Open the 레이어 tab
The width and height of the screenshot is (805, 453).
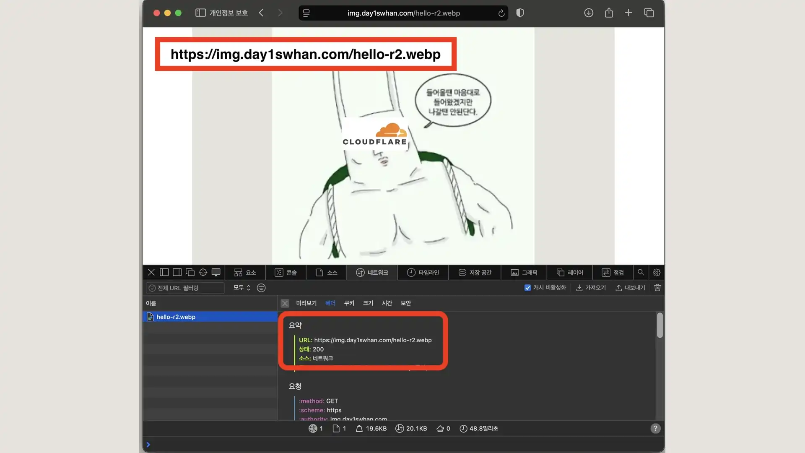pos(569,273)
